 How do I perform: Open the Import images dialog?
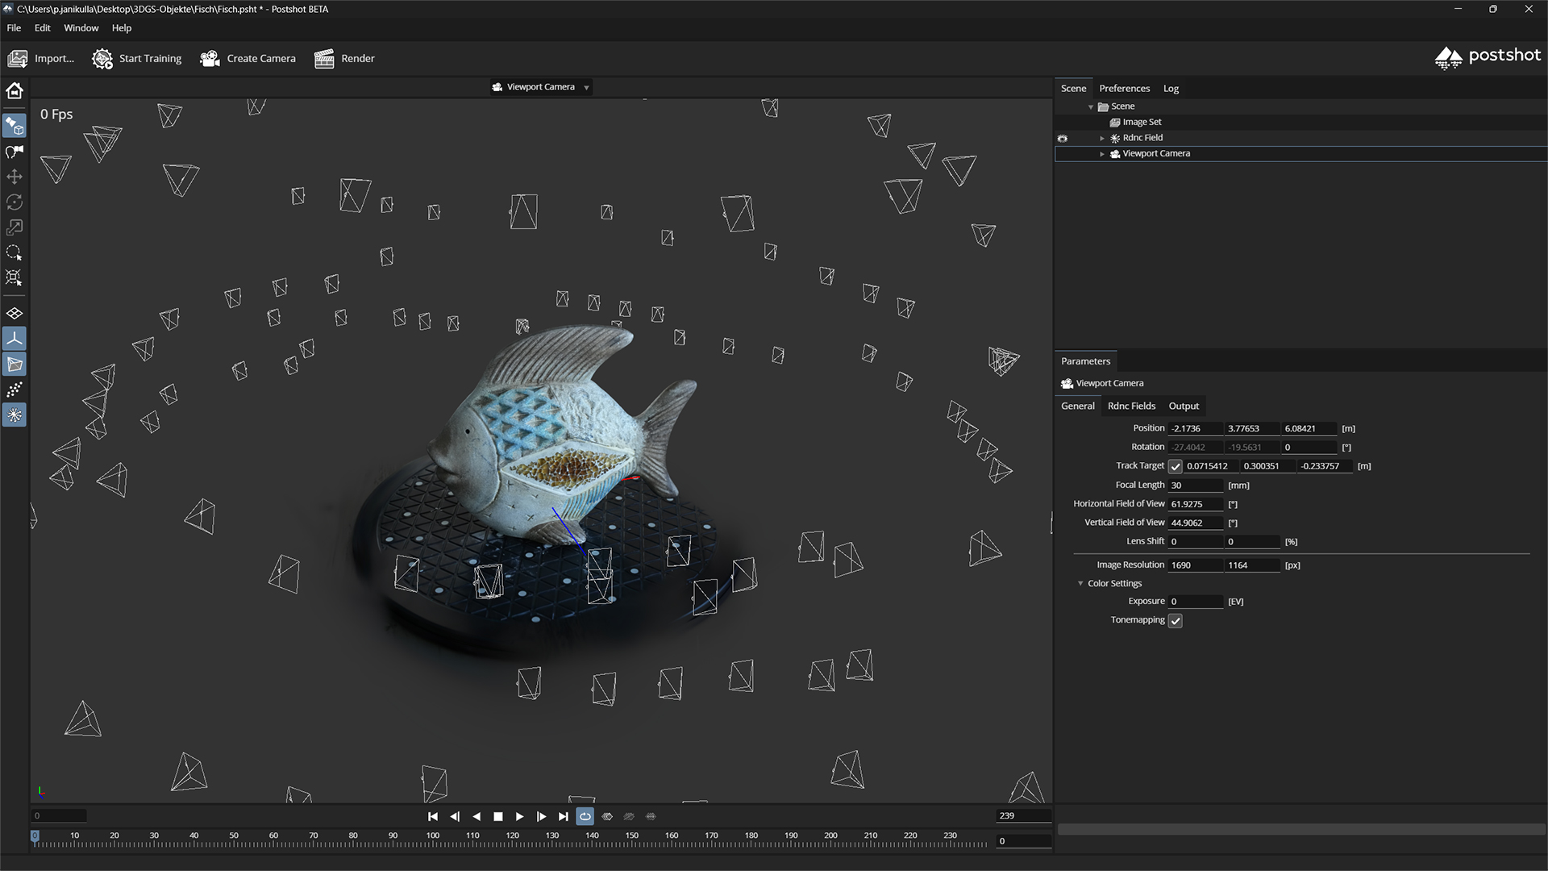(x=40, y=59)
